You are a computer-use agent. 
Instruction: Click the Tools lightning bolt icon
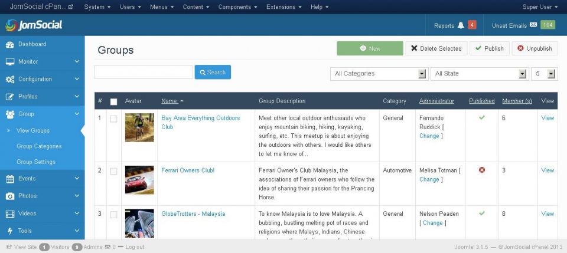(10, 231)
